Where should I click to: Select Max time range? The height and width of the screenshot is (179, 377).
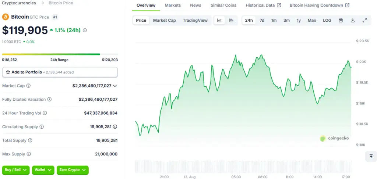coord(312,20)
